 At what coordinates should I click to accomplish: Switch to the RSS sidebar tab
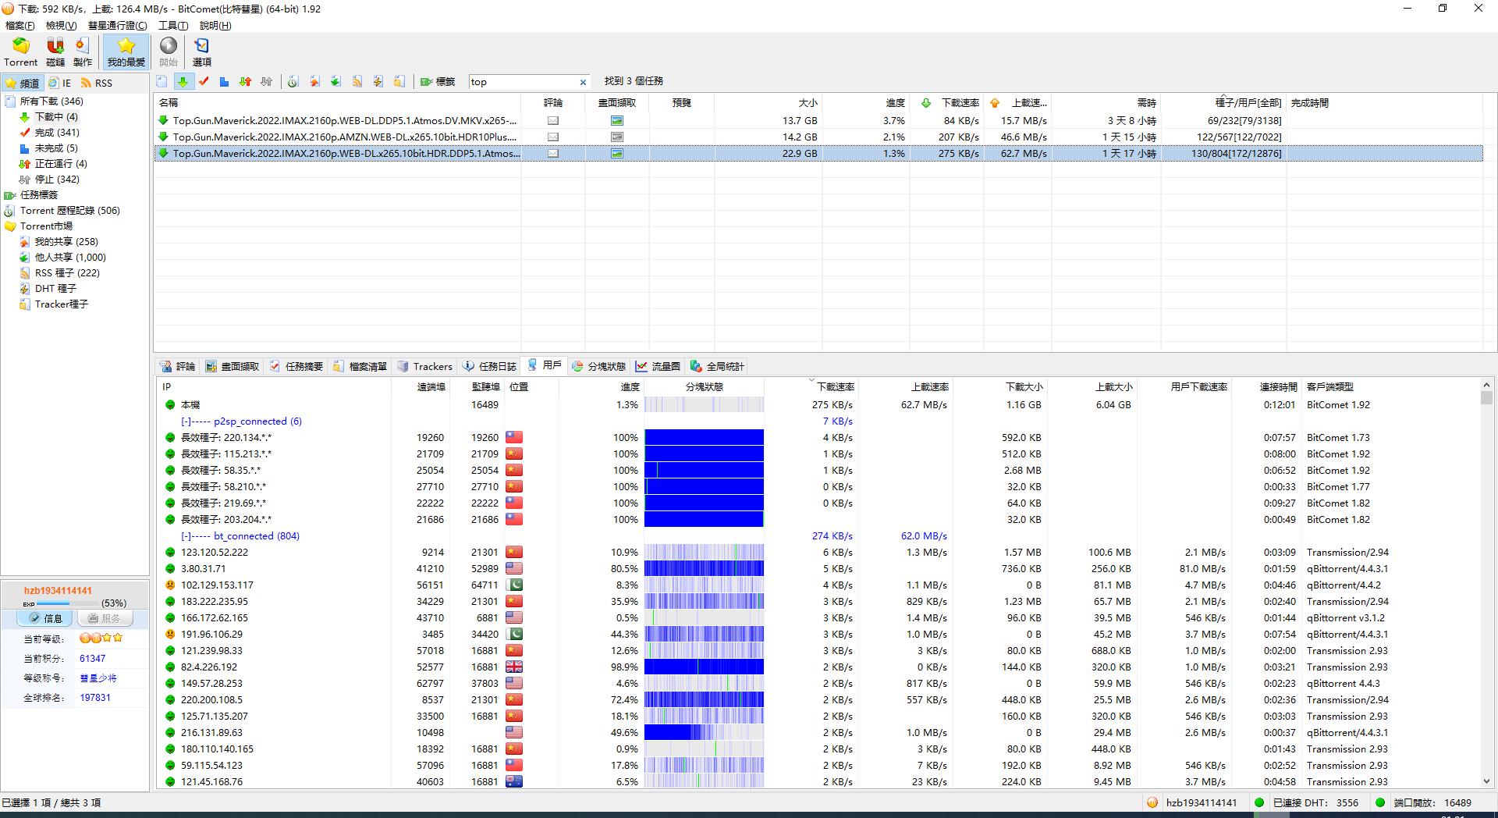[97, 83]
